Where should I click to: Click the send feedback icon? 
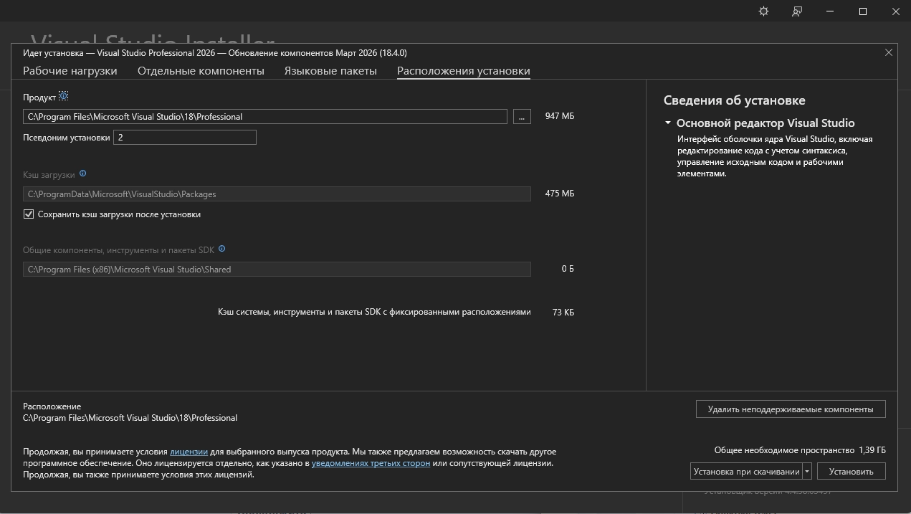click(797, 11)
